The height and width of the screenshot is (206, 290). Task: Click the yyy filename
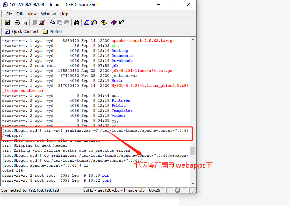(x=115, y=121)
